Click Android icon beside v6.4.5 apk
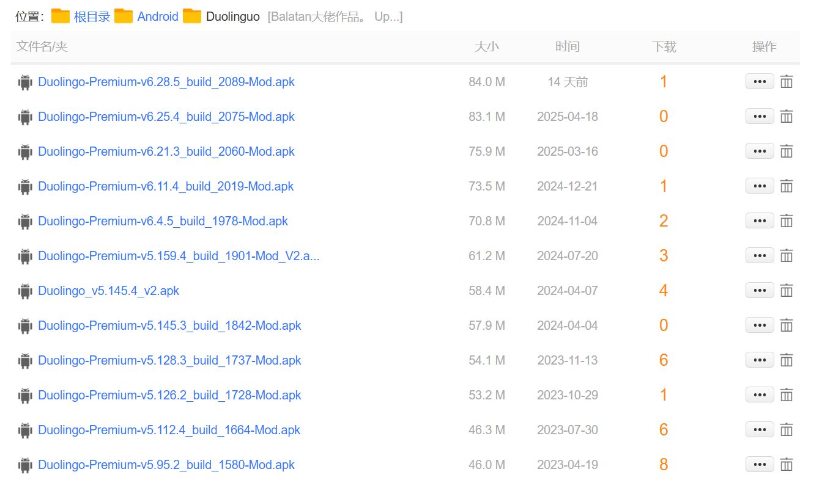822x480 pixels. 25,221
